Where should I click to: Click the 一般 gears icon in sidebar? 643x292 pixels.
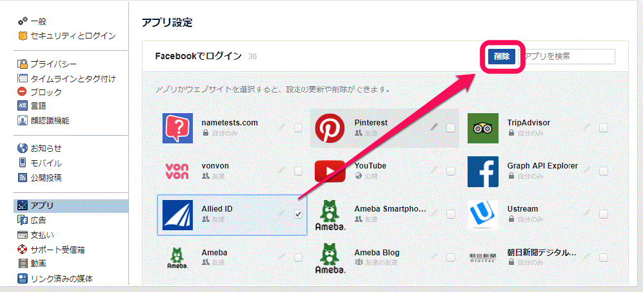point(23,21)
